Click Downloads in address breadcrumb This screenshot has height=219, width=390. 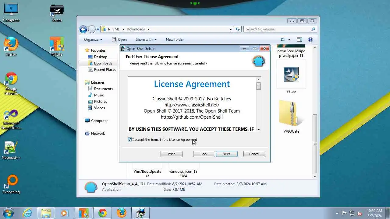(136, 29)
